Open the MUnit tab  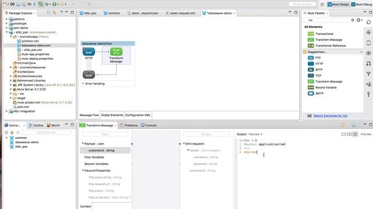click(53, 125)
